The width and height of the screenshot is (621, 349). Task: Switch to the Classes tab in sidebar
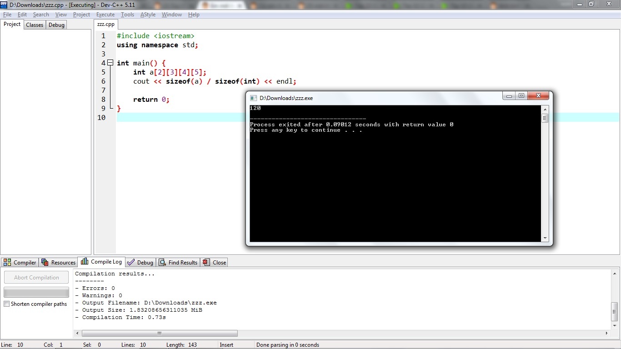pos(35,25)
